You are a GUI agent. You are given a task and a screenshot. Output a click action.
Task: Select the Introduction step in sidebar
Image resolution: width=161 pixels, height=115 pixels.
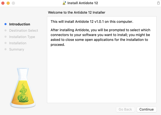[x=19, y=24]
